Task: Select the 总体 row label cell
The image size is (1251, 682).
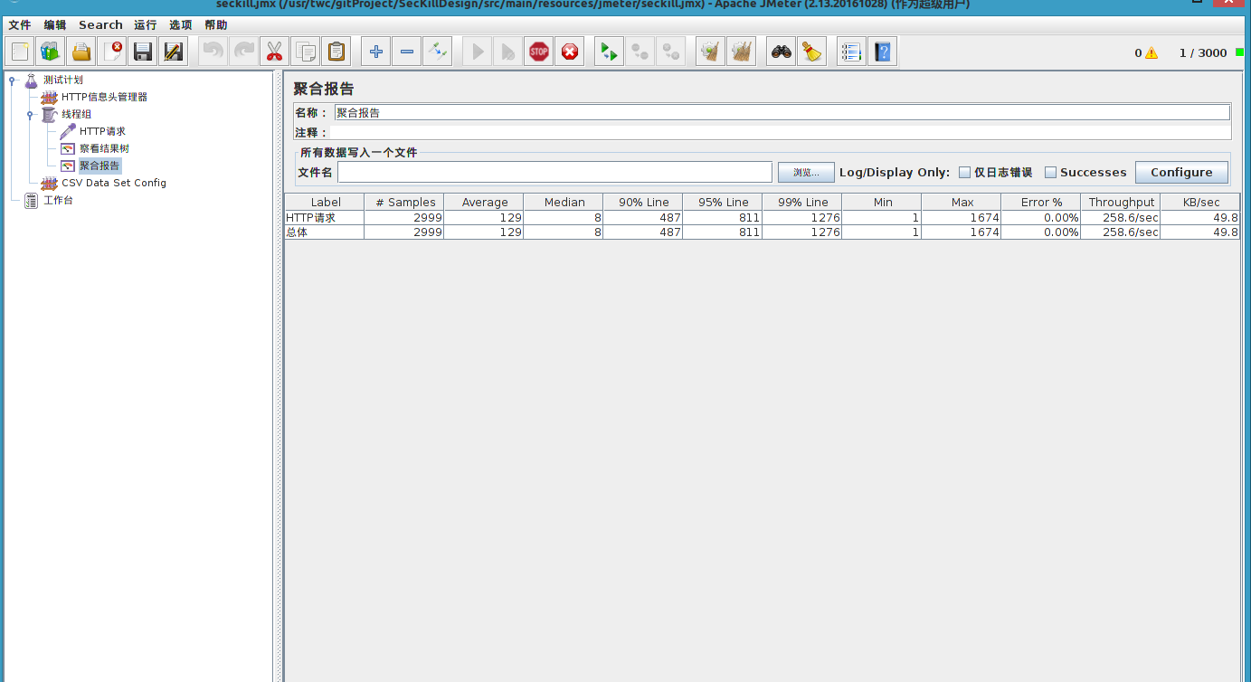Action: (x=325, y=232)
